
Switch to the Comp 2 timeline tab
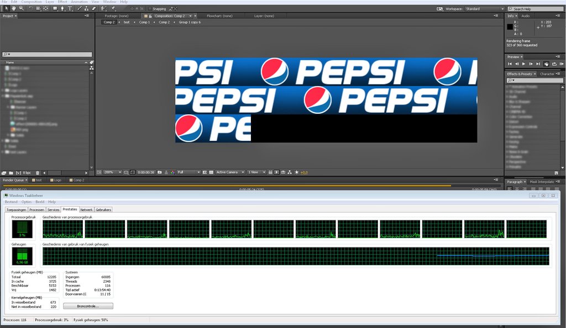click(x=77, y=180)
